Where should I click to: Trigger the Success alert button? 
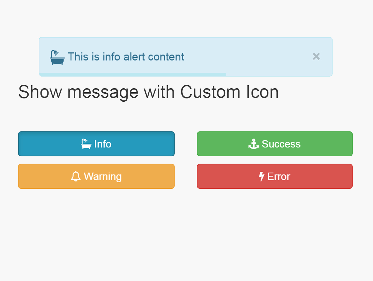tap(275, 144)
